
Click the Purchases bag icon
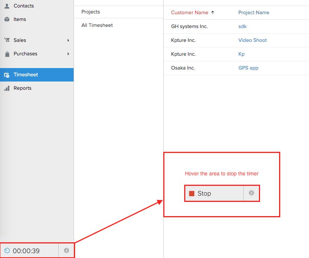click(x=7, y=54)
